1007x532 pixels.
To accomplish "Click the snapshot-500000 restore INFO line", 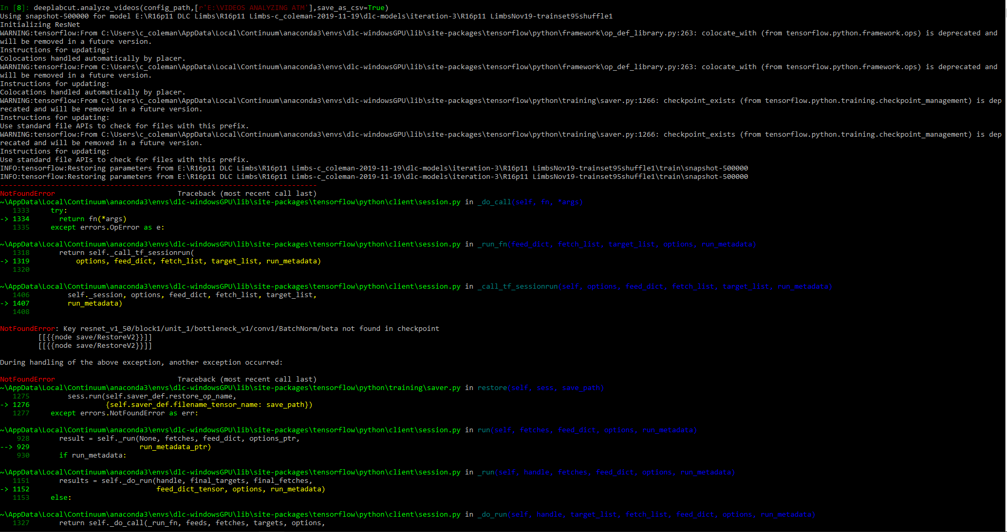I will point(370,168).
